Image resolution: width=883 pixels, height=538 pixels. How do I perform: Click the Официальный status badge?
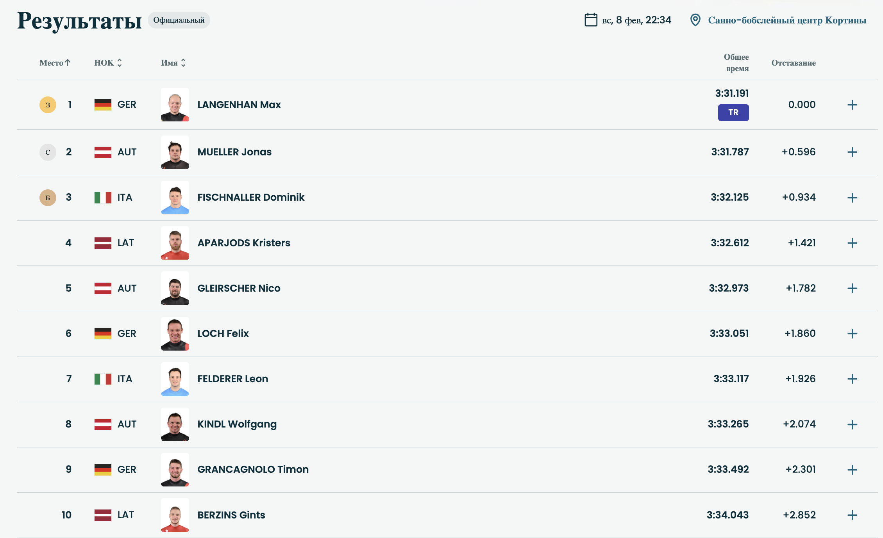[x=179, y=20]
